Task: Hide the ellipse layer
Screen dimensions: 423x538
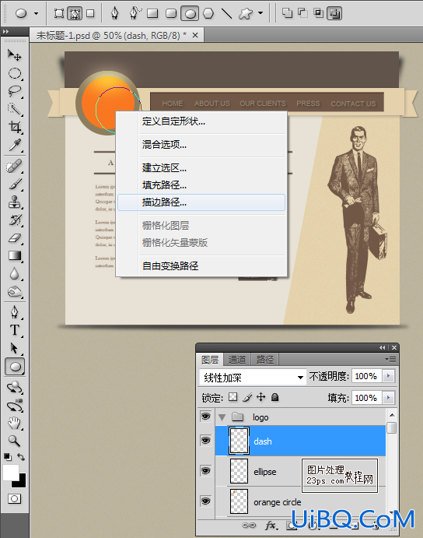Action: (206, 471)
